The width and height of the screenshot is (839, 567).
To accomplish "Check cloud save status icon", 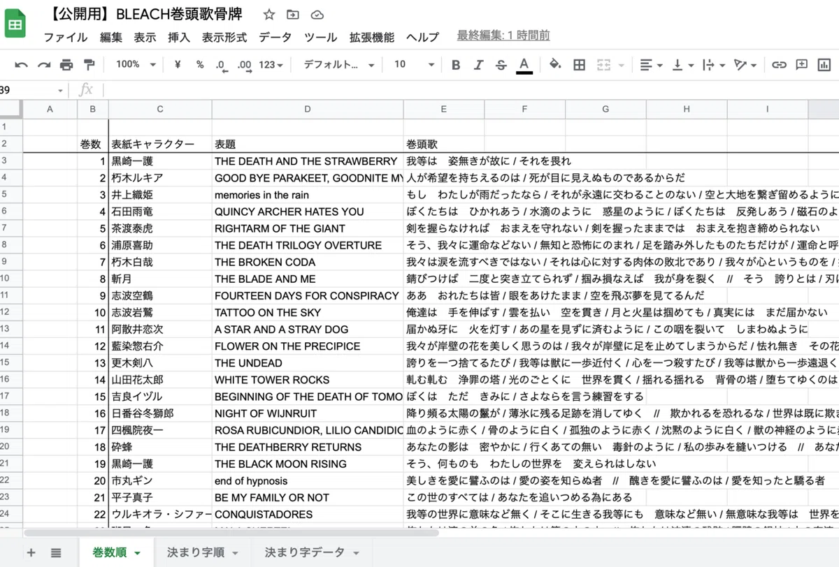I will (x=317, y=15).
